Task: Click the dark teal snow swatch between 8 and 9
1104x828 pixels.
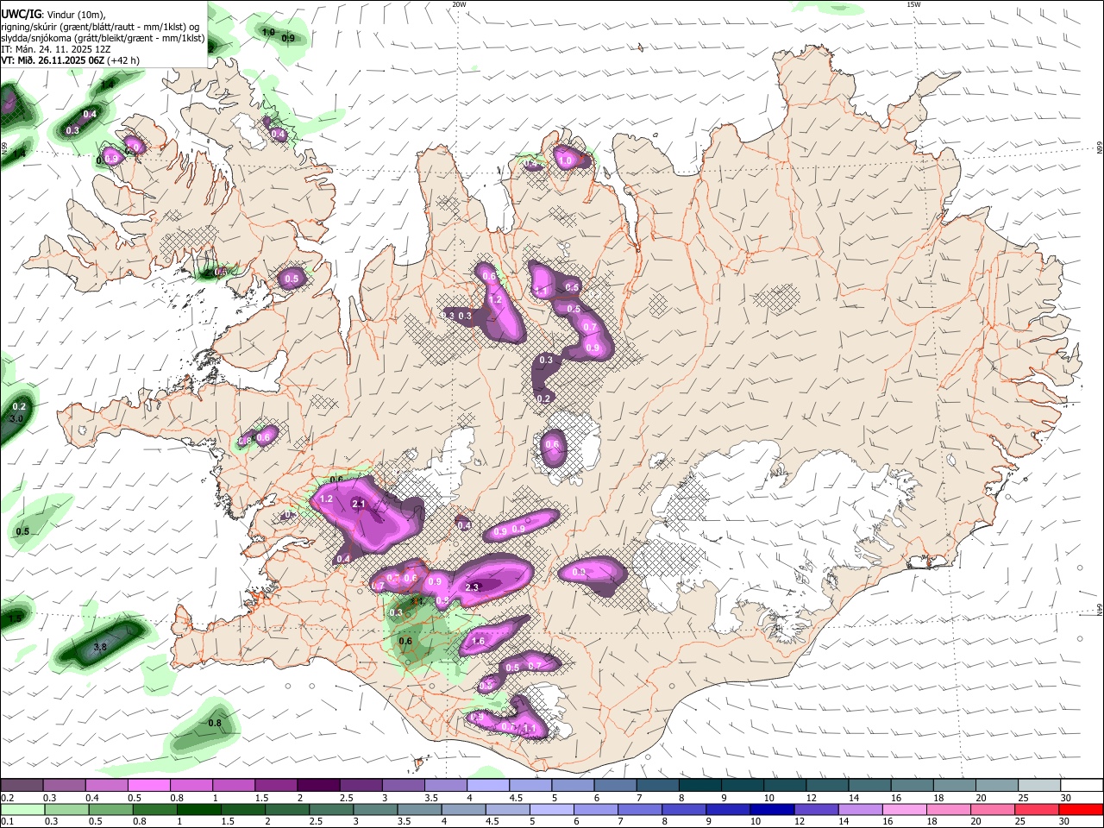Action: tap(699, 785)
